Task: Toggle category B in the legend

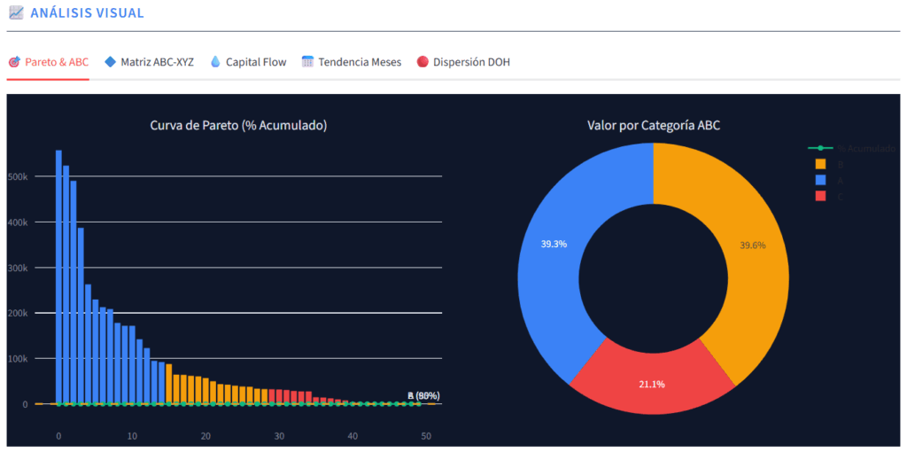Action: (x=820, y=164)
